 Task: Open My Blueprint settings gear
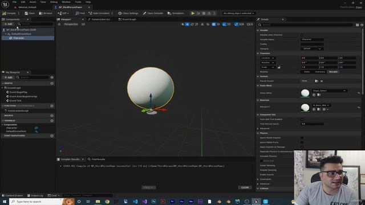[52, 77]
